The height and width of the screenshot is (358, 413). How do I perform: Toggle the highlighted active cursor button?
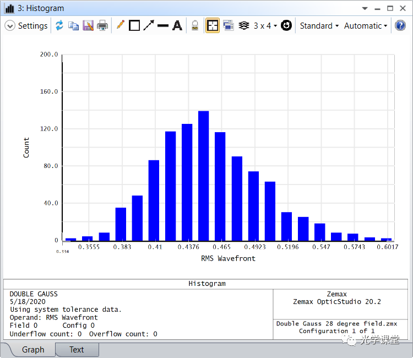pos(213,26)
